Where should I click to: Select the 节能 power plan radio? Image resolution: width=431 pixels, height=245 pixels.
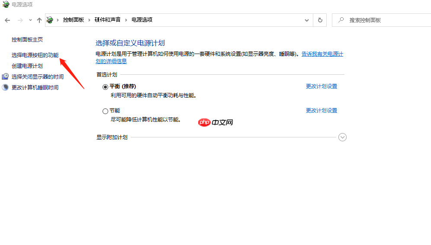pyautogui.click(x=105, y=111)
